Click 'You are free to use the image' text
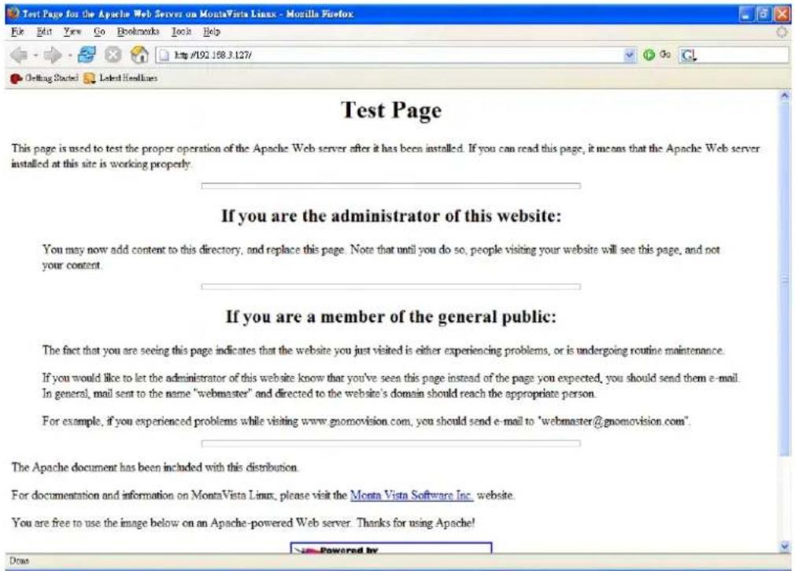 click(x=243, y=522)
